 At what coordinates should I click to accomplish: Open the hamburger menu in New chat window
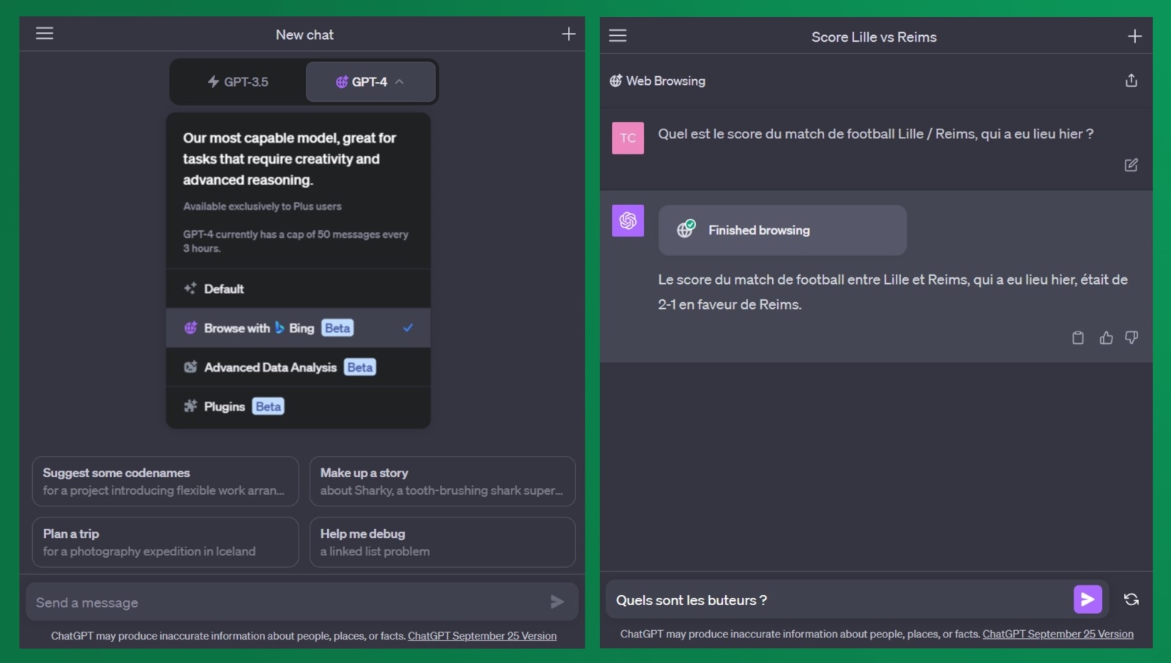click(45, 34)
